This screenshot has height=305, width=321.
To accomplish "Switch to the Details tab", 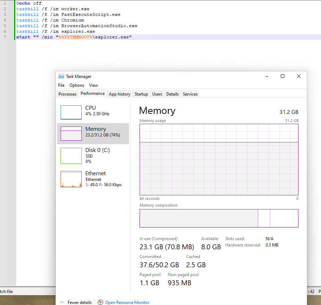I will click(x=172, y=94).
